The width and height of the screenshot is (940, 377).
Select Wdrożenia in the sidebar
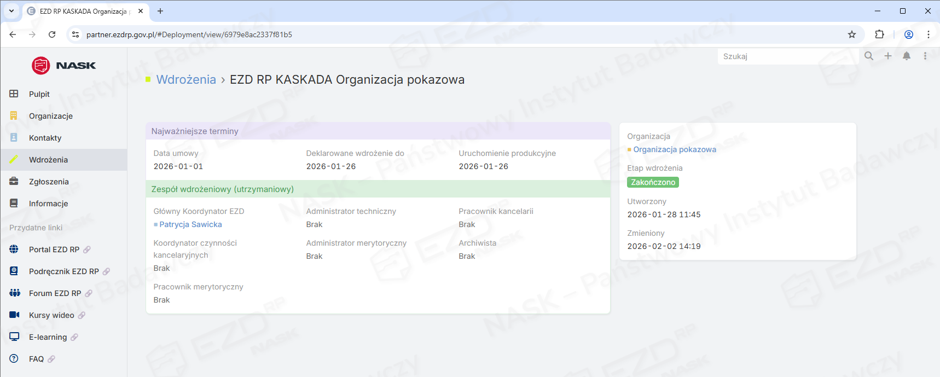(x=63, y=160)
